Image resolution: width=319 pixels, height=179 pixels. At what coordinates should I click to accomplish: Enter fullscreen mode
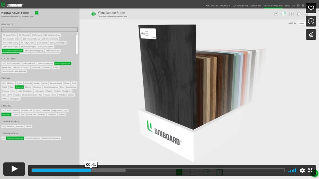(x=310, y=170)
